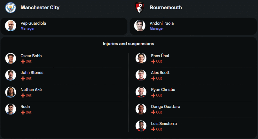Click the Pep Guardiola name link

point(33,23)
